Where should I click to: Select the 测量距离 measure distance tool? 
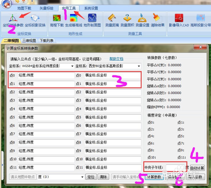112,20
